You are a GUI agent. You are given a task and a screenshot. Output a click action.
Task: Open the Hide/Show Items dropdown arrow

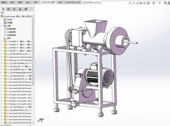[162, 3]
